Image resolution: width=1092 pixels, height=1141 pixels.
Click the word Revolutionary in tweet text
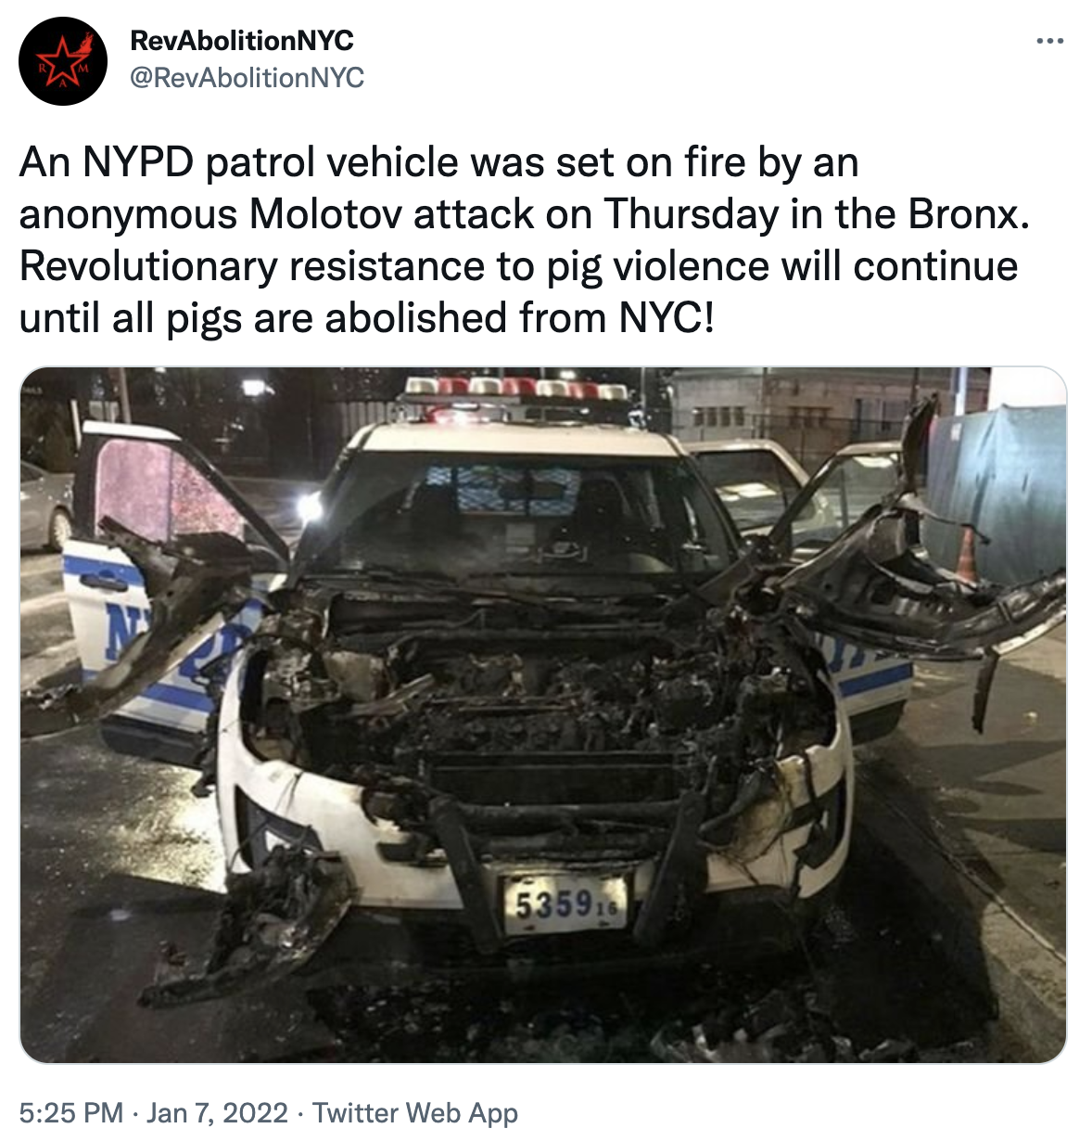(x=148, y=266)
